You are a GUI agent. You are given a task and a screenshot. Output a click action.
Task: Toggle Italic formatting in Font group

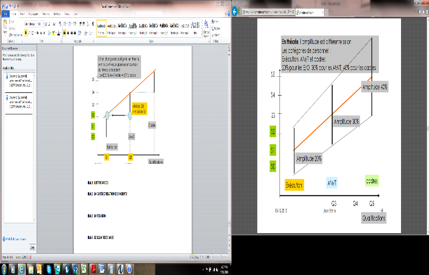click(29, 33)
